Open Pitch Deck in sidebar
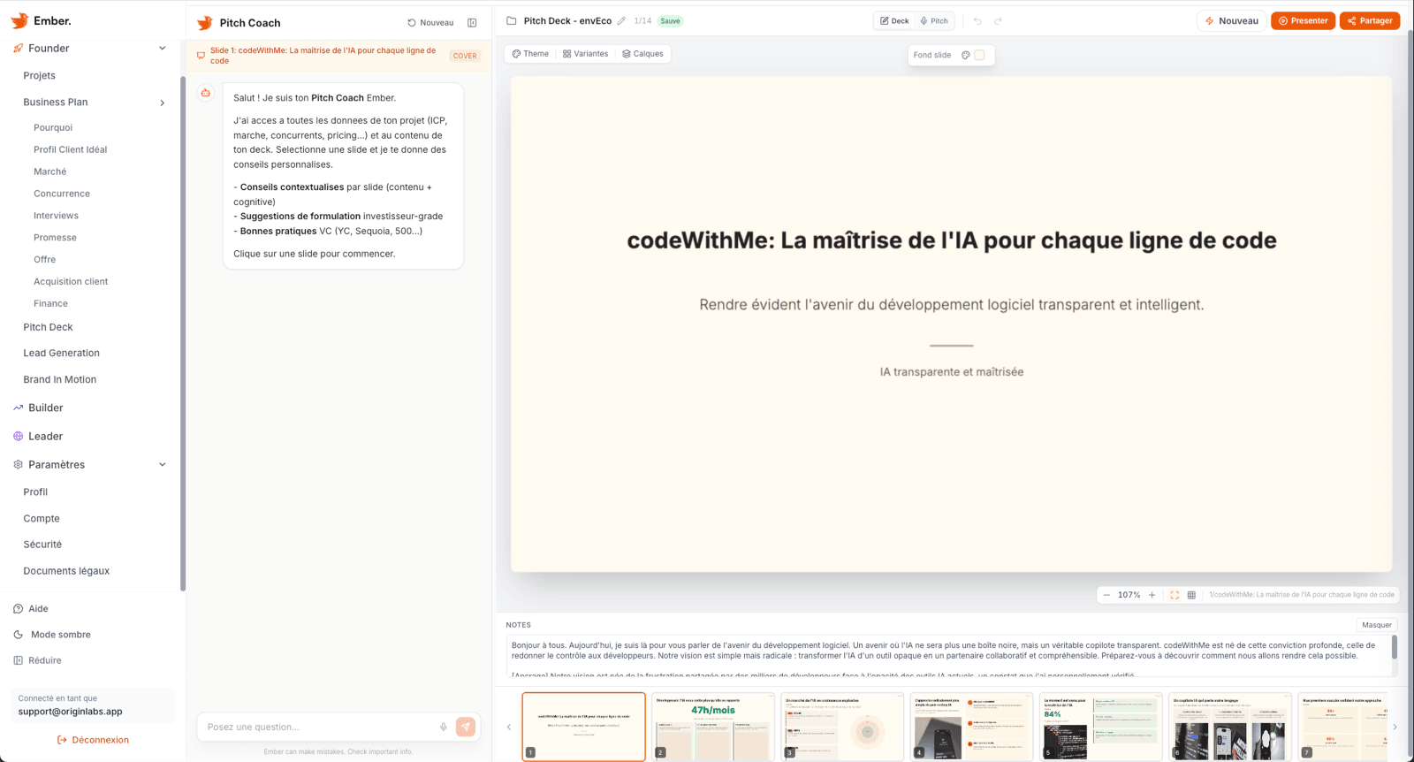 coord(48,327)
